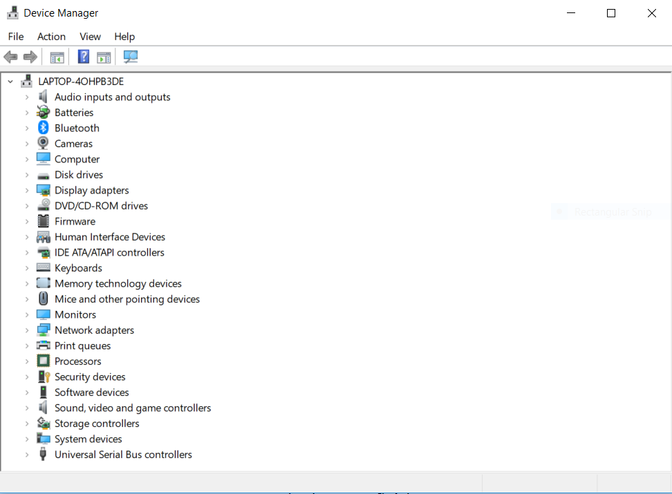Collapse the LAPTOP-4OHPB3DE root node

pos(10,82)
